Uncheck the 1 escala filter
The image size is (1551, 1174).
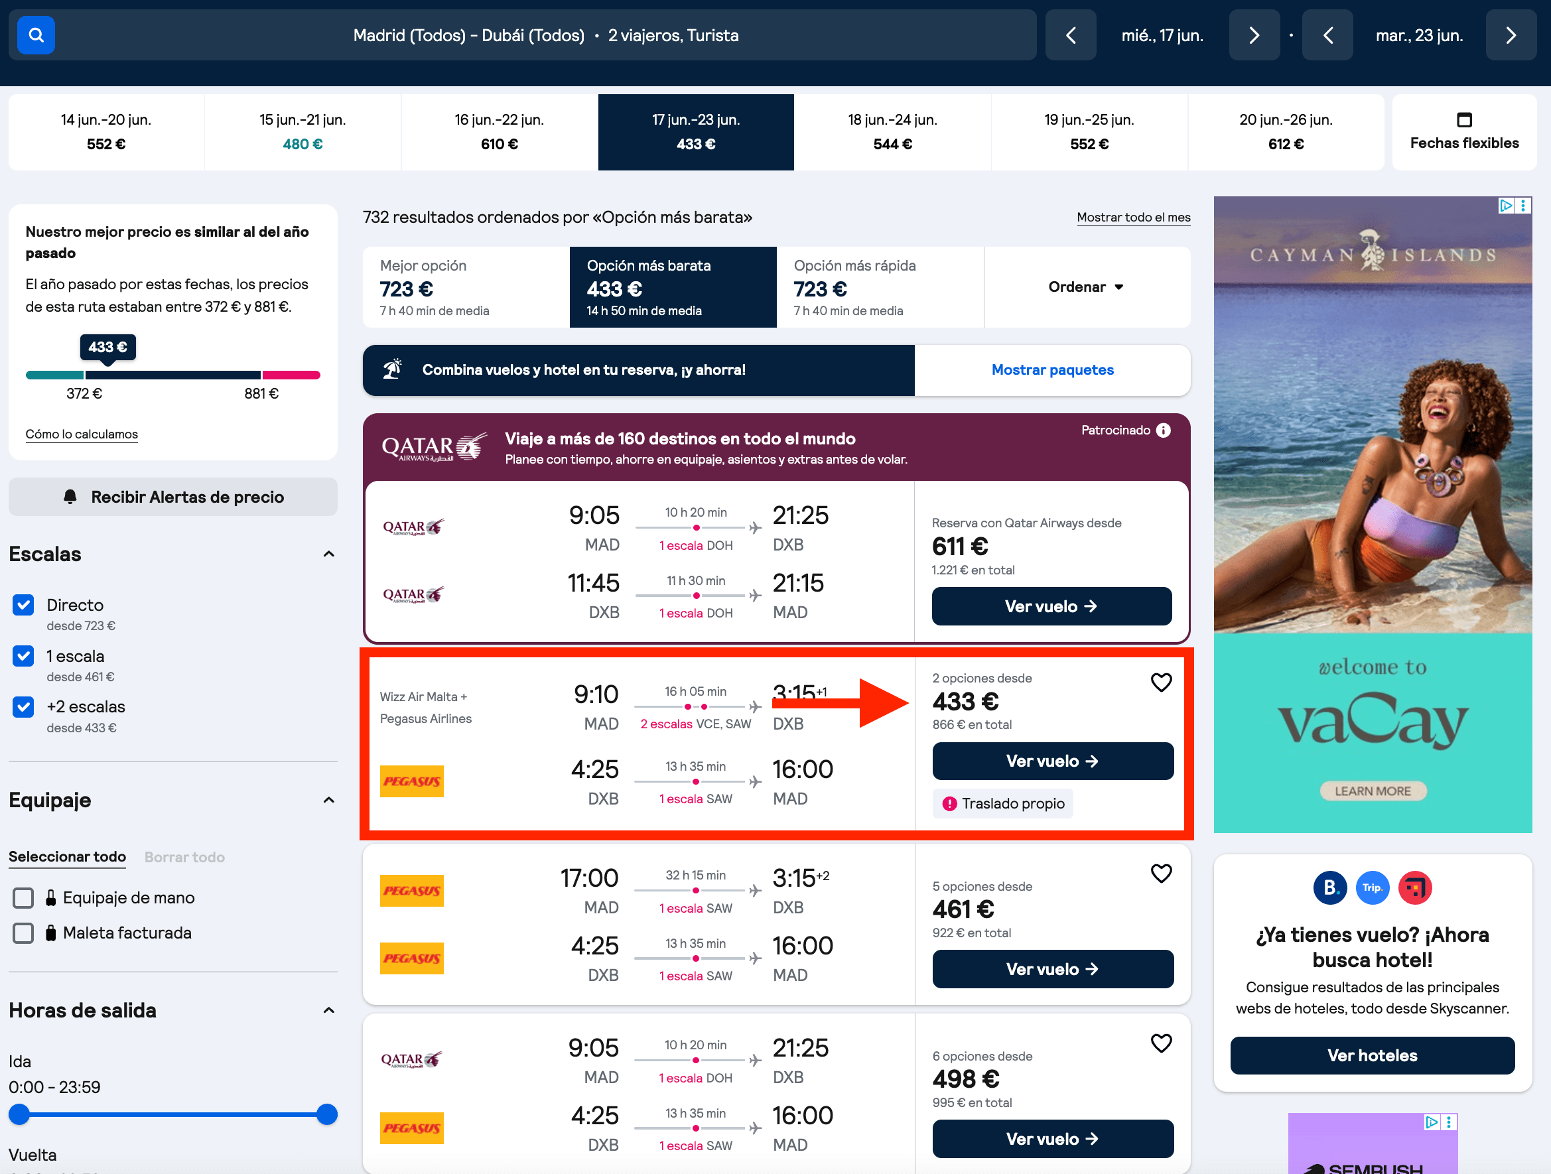click(23, 656)
